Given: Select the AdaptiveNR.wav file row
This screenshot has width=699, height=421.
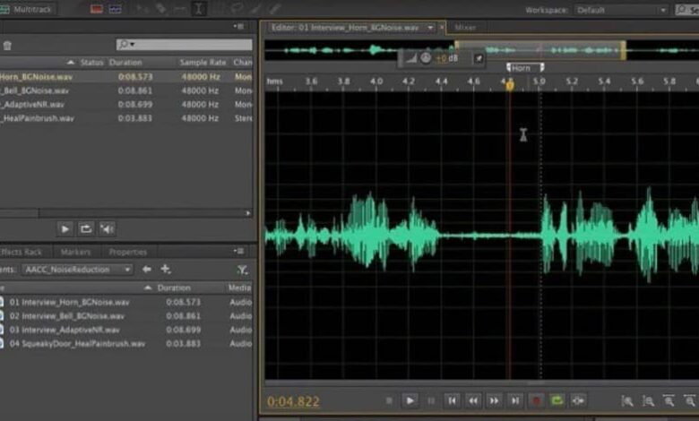Looking at the screenshot, I should click(126, 104).
